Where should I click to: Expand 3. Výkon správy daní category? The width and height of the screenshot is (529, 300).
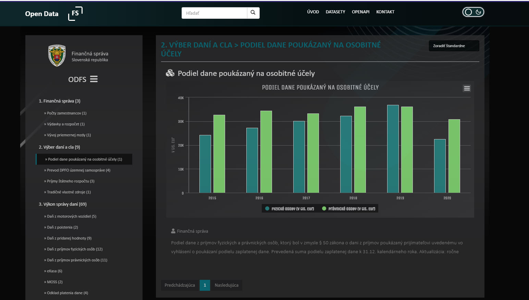[x=63, y=204]
